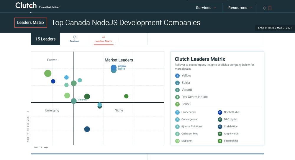Open Convergence company link
The width and height of the screenshot is (295, 160).
pyautogui.click(x=189, y=119)
